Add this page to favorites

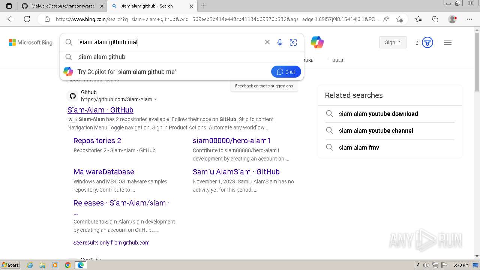[399, 19]
